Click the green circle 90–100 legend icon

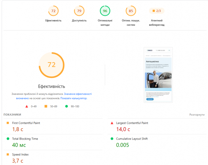coord(67,106)
